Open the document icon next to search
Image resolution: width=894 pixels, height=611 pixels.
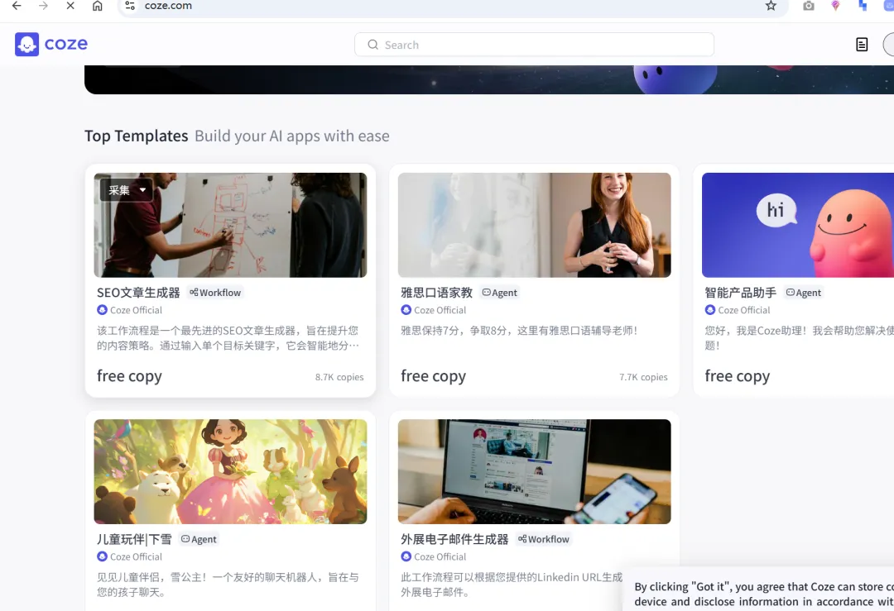tap(862, 45)
